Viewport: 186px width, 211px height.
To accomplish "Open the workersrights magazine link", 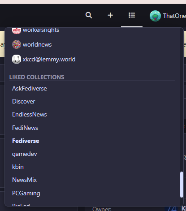I will click(41, 30).
